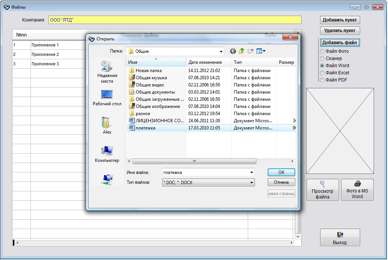Click the Create New Folder icon
Screen dimensions: 388x260
[250, 51]
